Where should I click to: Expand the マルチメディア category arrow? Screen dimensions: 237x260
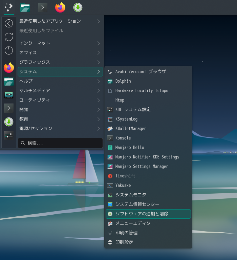(x=99, y=90)
